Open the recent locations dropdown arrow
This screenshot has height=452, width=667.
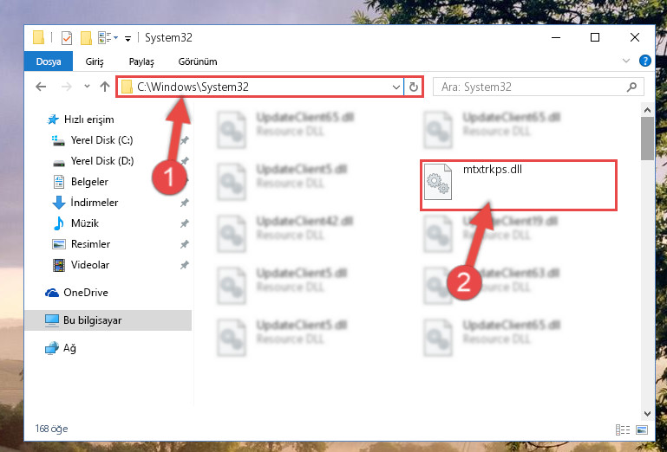[x=87, y=87]
